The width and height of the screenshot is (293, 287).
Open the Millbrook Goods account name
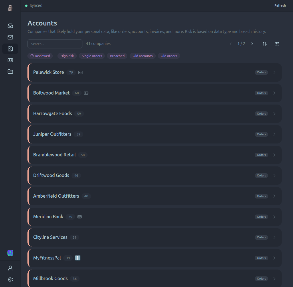[x=50, y=278]
